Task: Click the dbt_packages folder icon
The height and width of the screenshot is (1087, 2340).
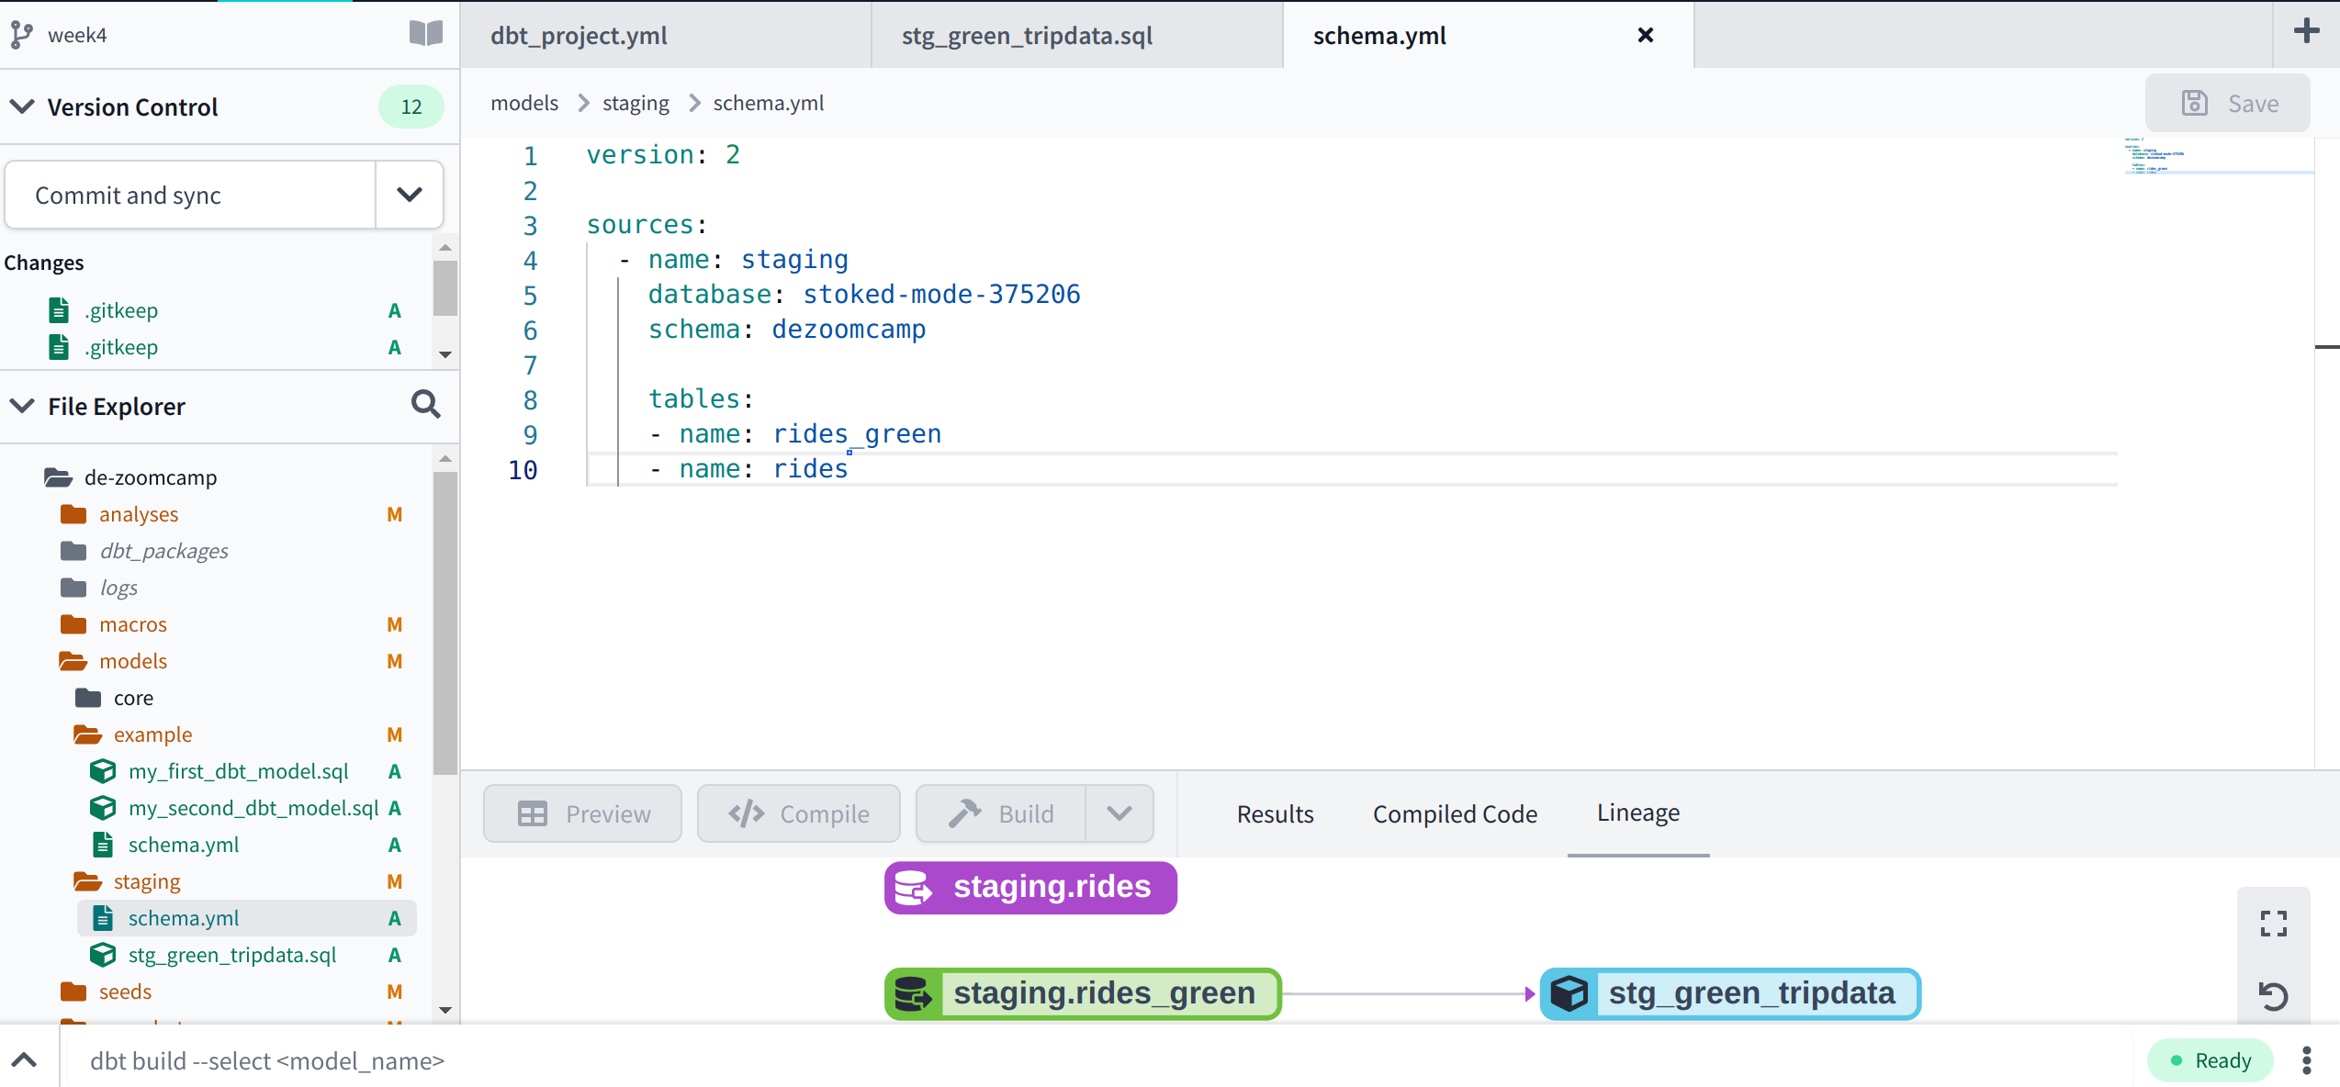Action: click(x=73, y=551)
